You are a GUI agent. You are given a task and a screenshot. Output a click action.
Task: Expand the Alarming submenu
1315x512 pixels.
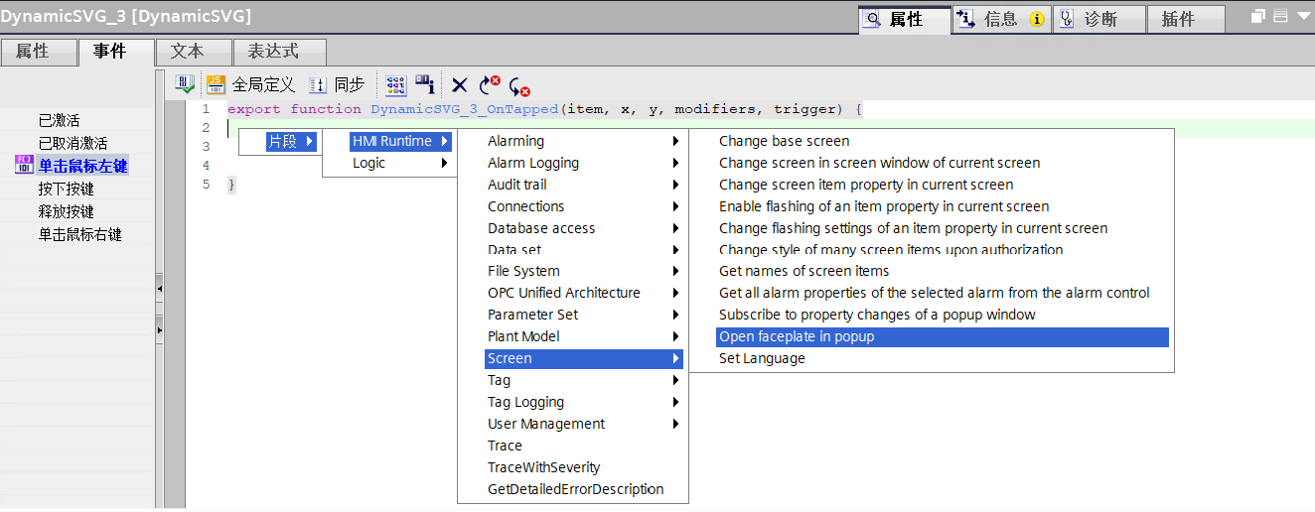(515, 141)
